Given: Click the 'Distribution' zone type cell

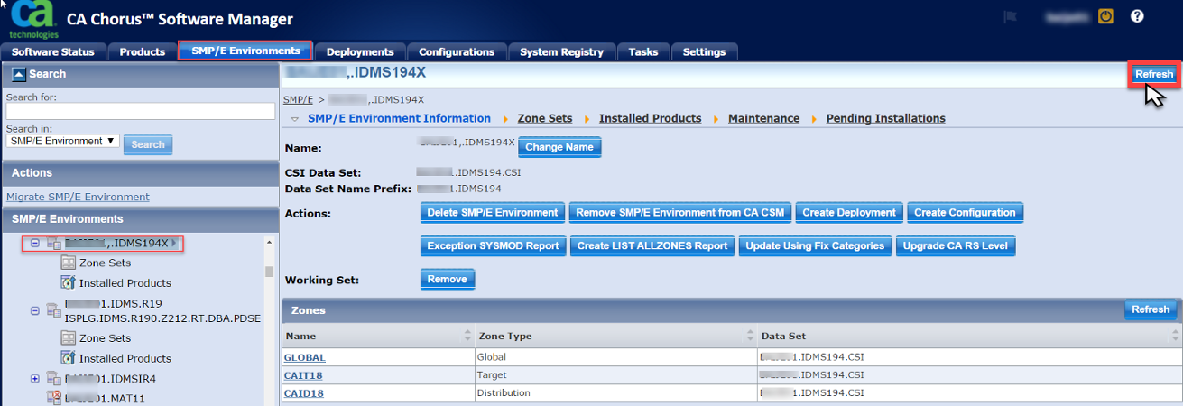Looking at the screenshot, I should (614, 393).
